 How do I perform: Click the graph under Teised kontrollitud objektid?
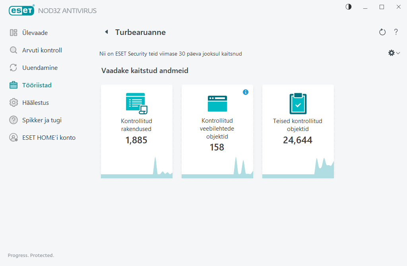tap(298, 168)
